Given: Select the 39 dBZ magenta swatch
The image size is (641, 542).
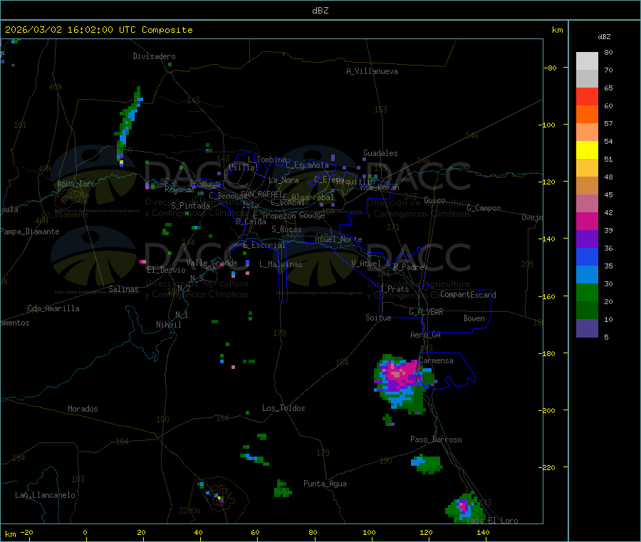Looking at the screenshot, I should 587,221.
